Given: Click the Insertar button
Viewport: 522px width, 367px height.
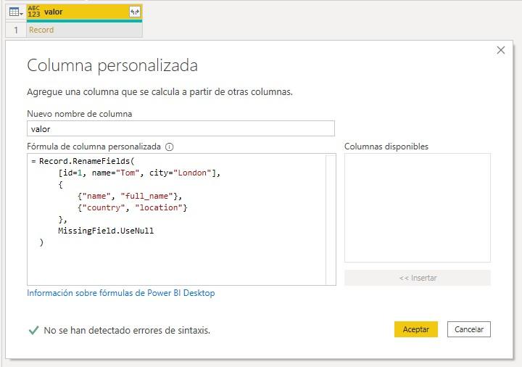Looking at the screenshot, I should [x=418, y=278].
